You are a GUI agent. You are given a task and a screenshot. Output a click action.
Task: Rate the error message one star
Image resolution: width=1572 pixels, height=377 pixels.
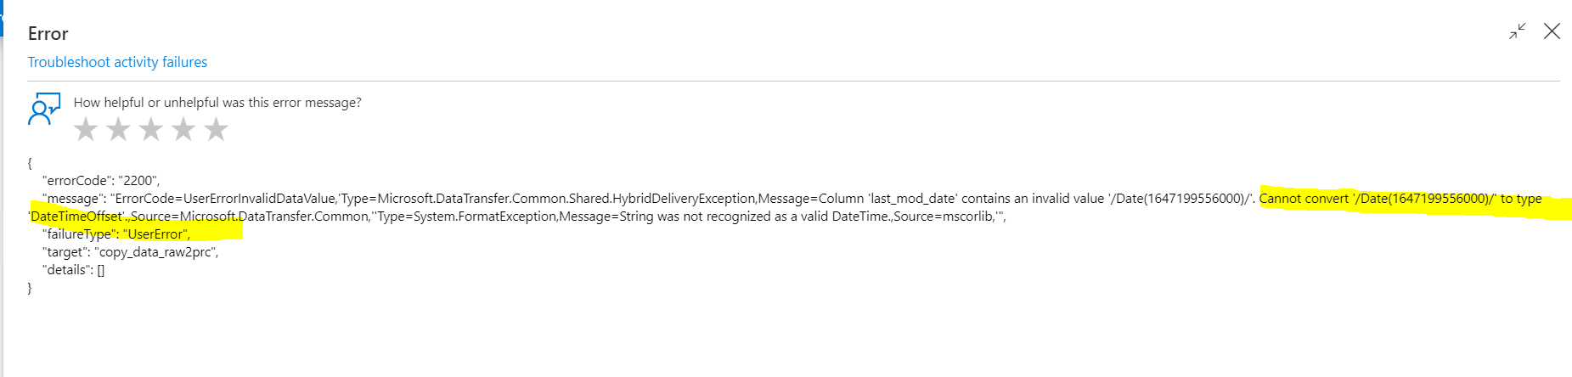86,129
